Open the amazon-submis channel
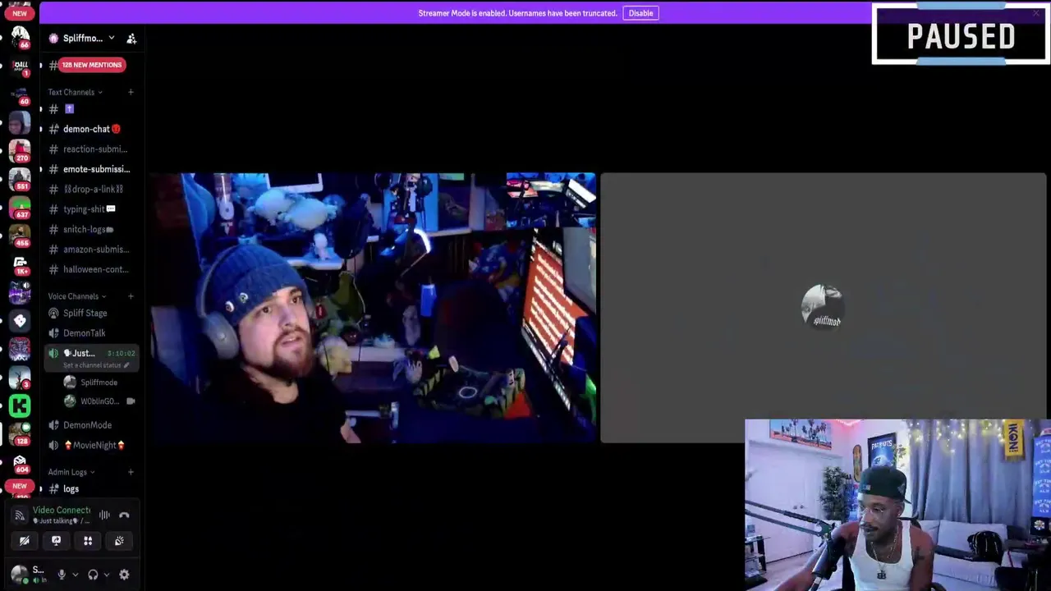The image size is (1051, 591). (x=91, y=250)
